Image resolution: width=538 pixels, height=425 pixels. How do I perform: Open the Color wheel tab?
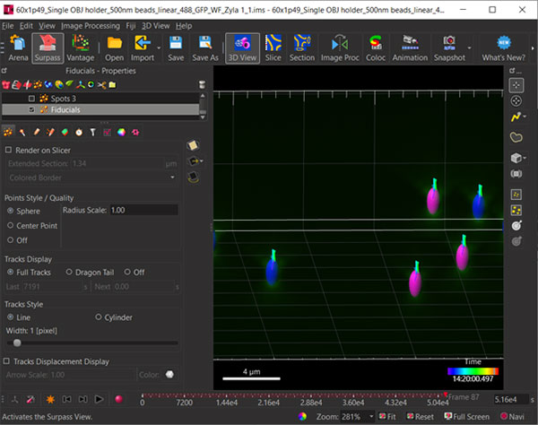click(121, 132)
